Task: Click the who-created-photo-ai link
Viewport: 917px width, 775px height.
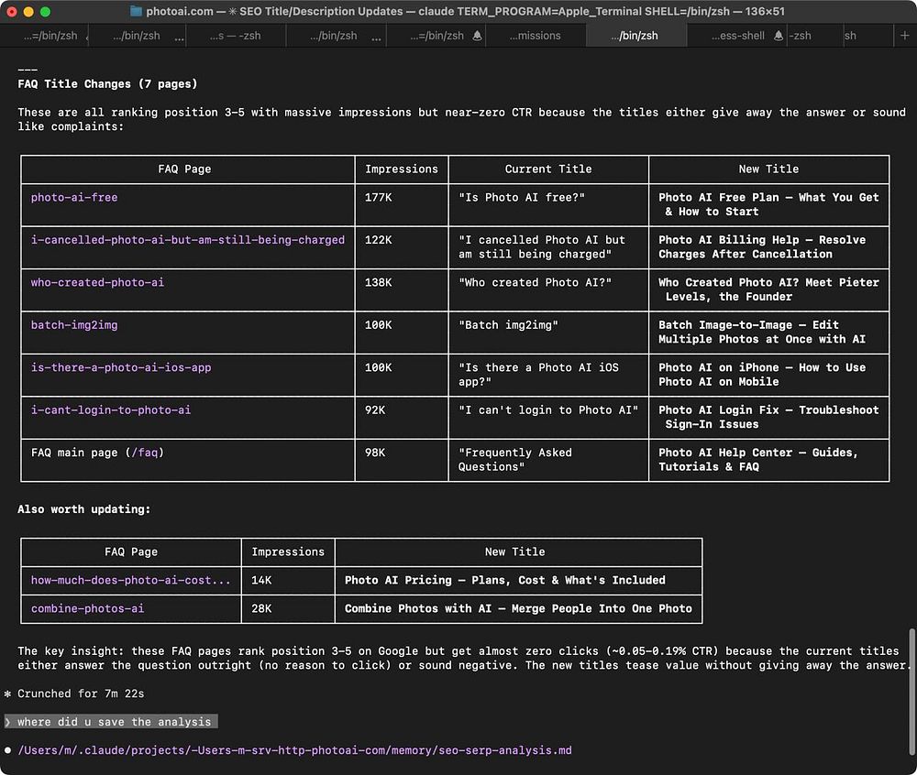Action: click(x=97, y=283)
